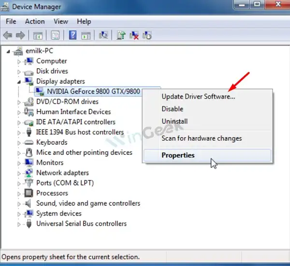The width and height of the screenshot is (290, 266).
Task: Open the File menu
Action: coord(11,21)
